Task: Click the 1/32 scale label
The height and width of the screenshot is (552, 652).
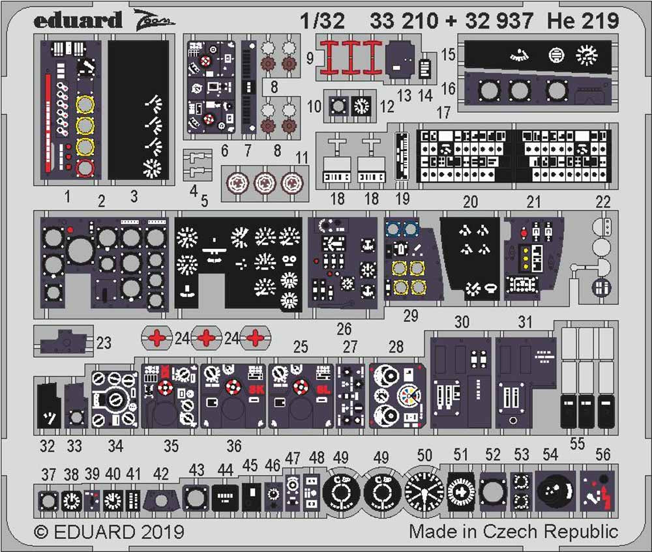Action: click(x=323, y=21)
